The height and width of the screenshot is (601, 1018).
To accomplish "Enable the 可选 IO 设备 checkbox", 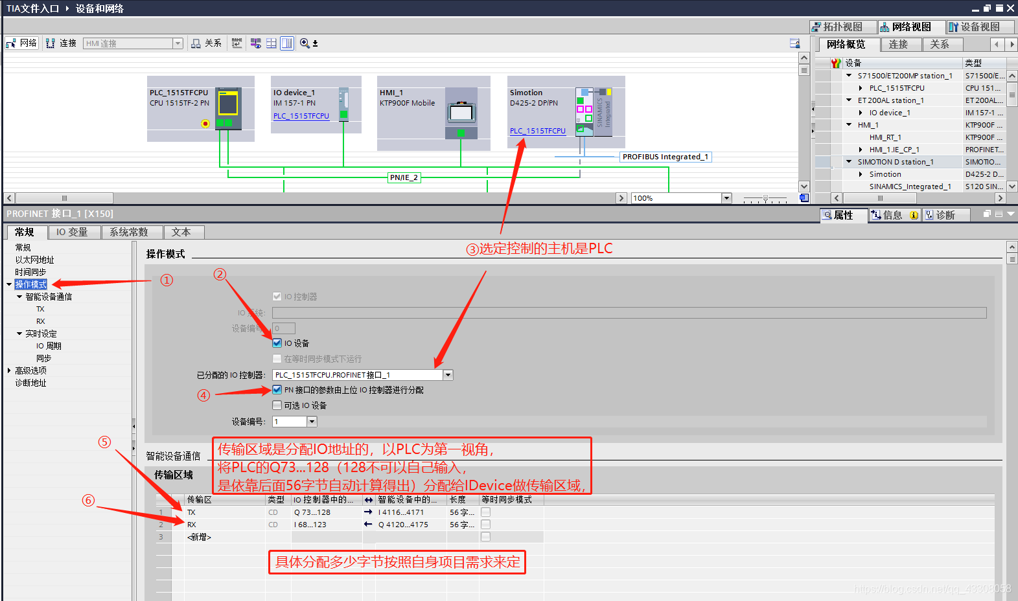I will [277, 405].
